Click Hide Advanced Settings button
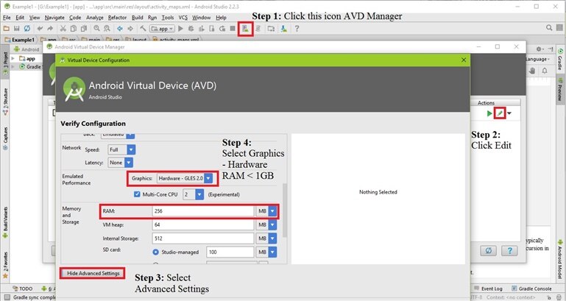 (93, 273)
